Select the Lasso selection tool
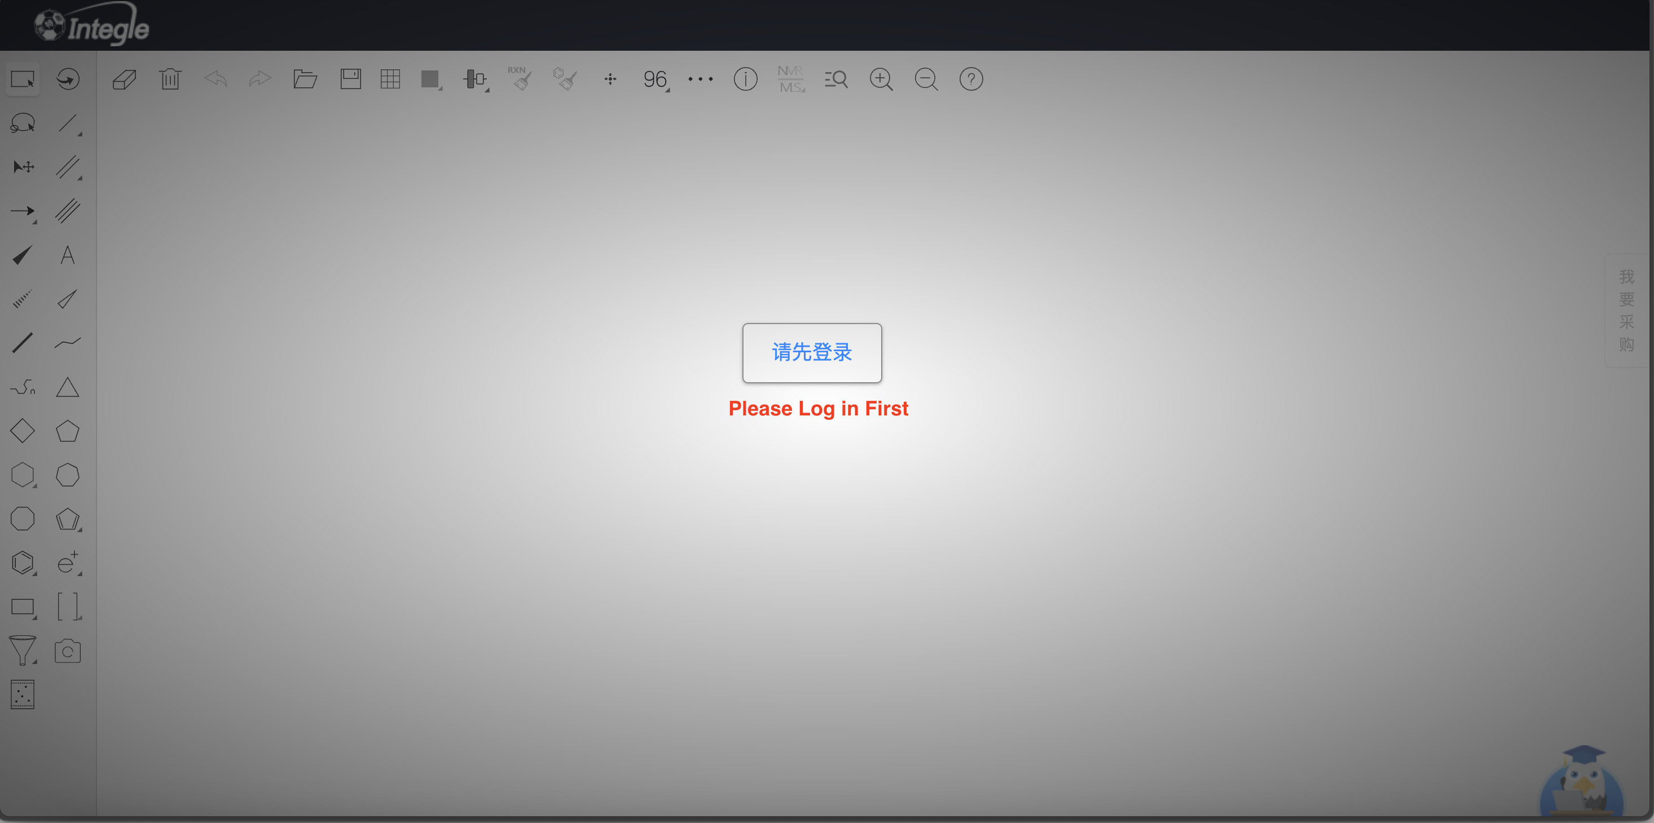Viewport: 1654px width, 823px height. pyautogui.click(x=23, y=122)
